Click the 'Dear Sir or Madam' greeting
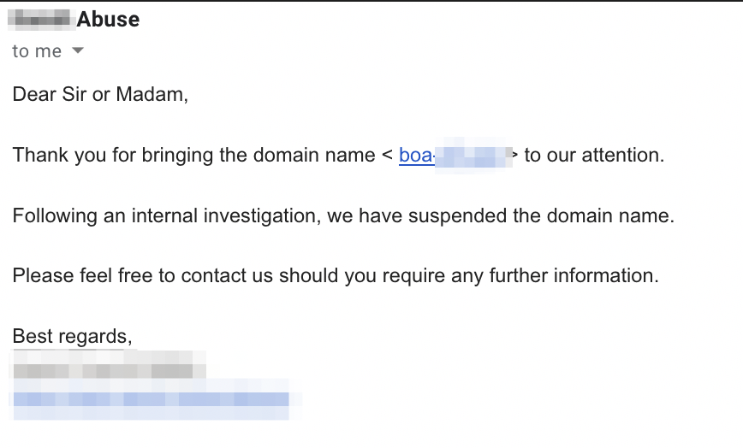 pos(99,94)
